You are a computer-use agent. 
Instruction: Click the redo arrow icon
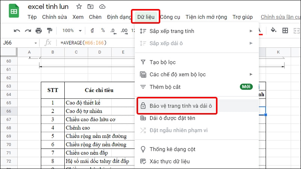[x=28, y=31]
